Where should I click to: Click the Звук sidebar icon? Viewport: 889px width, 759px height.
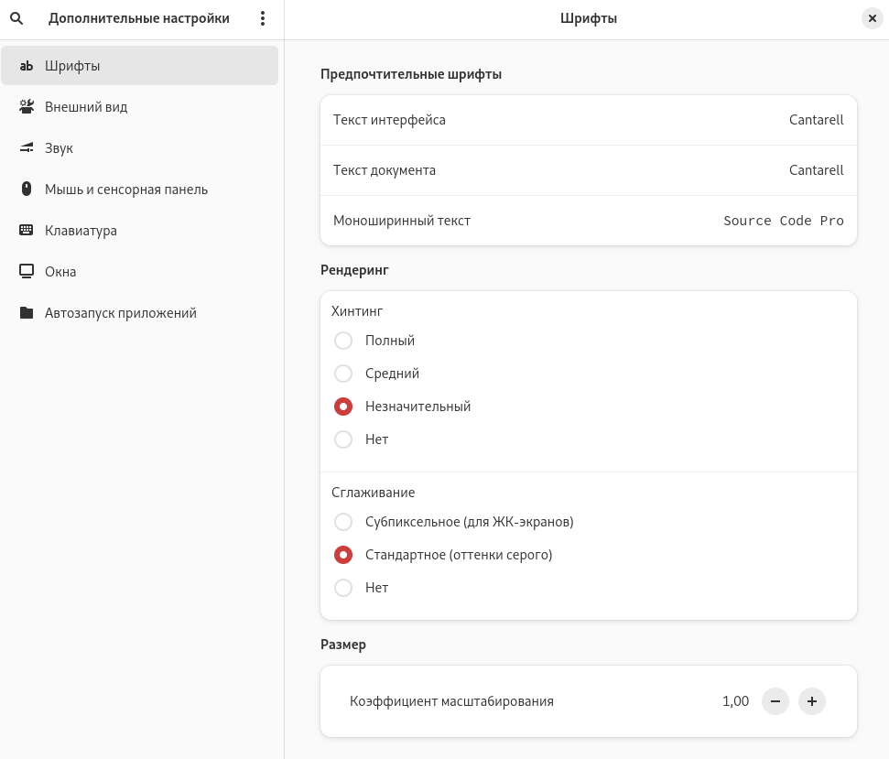[x=27, y=148]
